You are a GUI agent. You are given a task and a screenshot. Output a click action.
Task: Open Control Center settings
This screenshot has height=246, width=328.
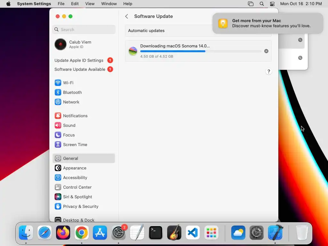point(84,187)
